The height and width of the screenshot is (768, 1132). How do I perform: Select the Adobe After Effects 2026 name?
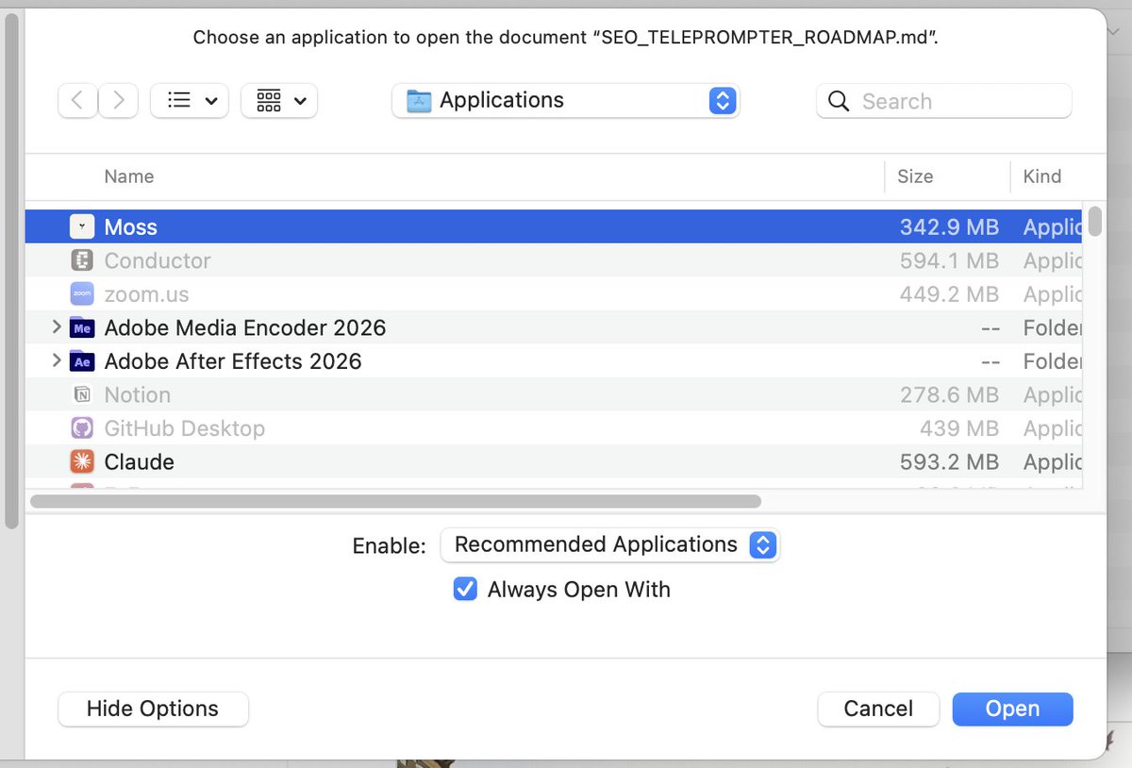[x=233, y=361]
